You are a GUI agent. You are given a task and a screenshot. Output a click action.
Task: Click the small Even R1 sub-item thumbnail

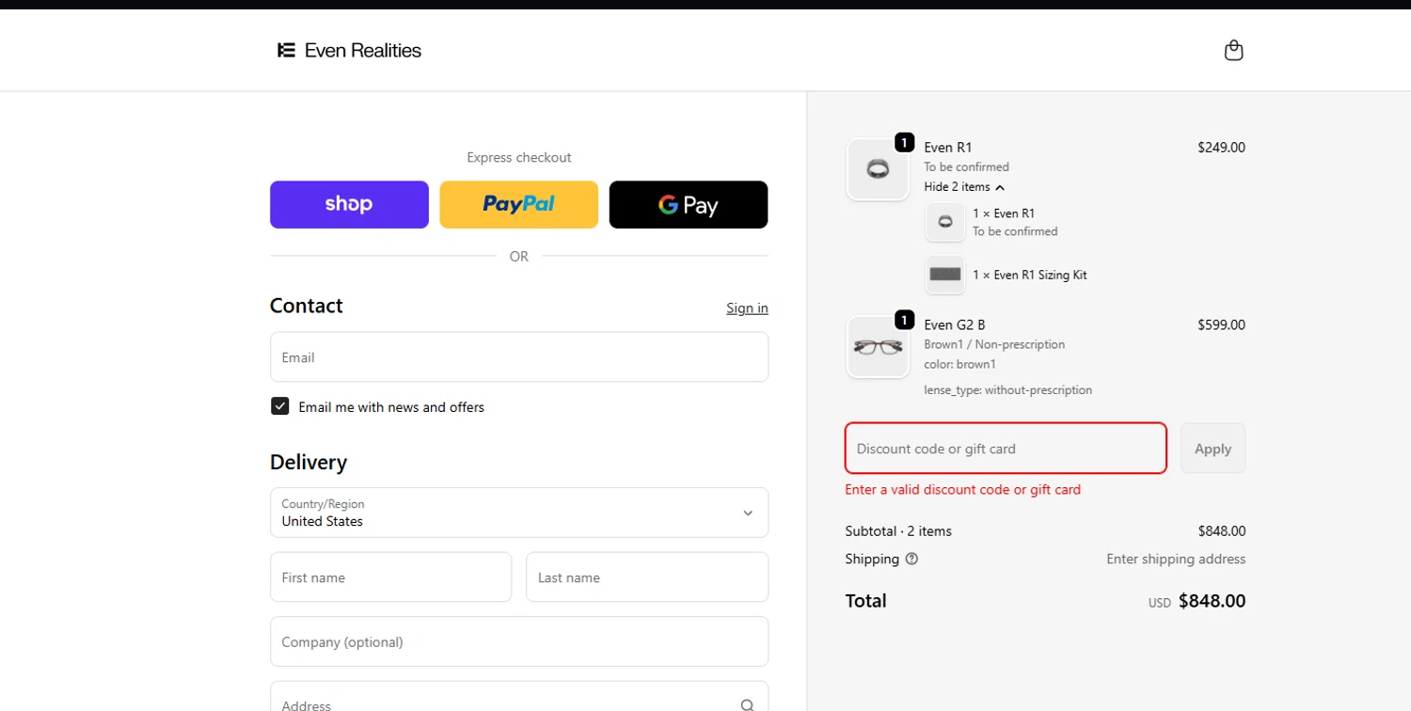point(945,222)
